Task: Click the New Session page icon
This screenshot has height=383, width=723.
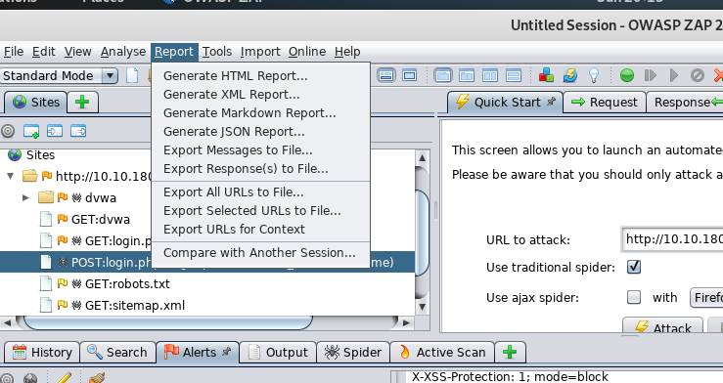Action: point(132,75)
